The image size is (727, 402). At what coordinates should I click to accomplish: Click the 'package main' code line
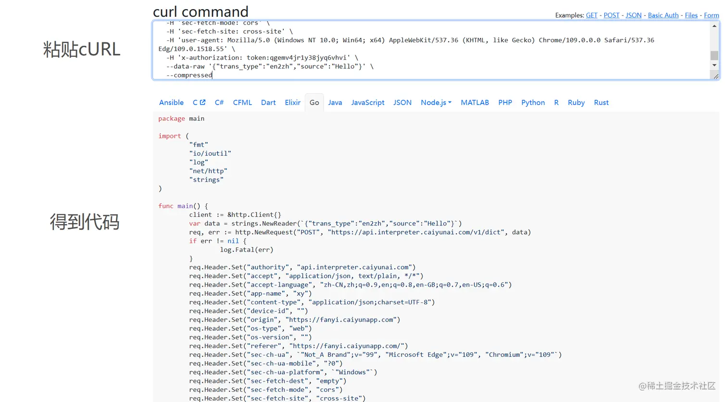[x=181, y=118]
